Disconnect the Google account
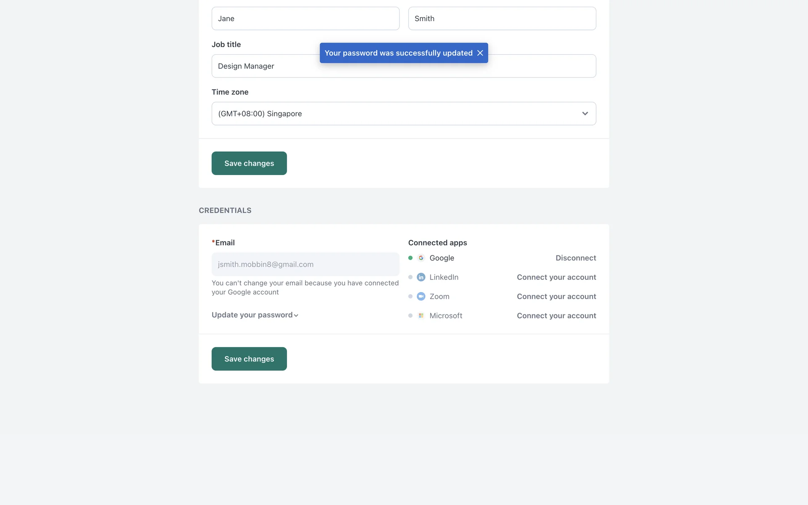This screenshot has height=505, width=808. (x=576, y=258)
